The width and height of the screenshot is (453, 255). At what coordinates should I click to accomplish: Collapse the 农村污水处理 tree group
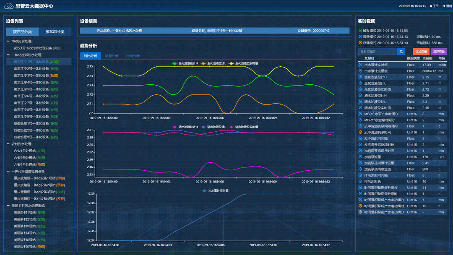8,144
